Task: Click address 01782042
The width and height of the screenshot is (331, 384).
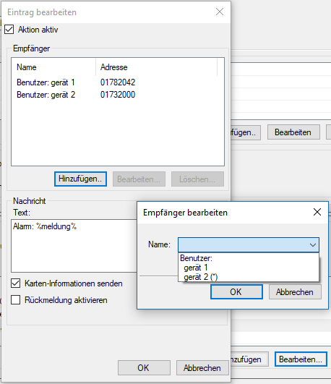Action: pos(118,82)
